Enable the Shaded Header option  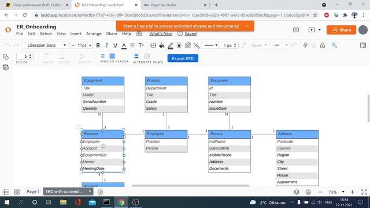click(x=112, y=56)
